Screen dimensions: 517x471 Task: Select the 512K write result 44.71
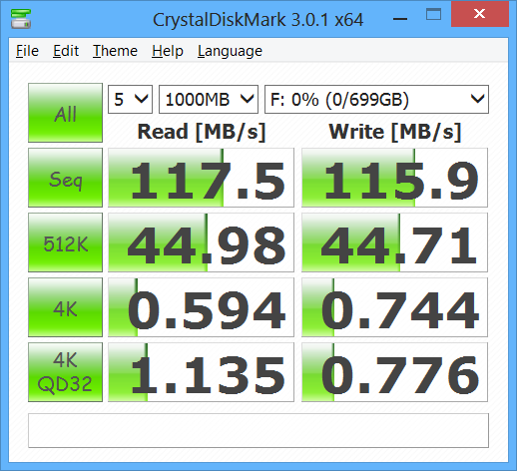(x=394, y=242)
